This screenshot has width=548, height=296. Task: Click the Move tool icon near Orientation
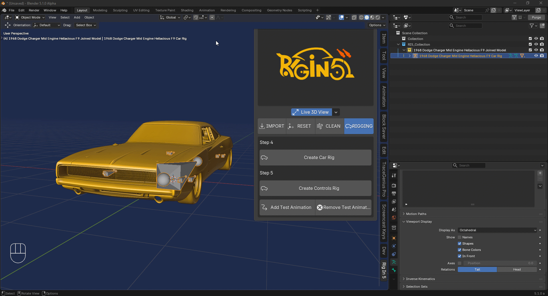click(x=8, y=25)
